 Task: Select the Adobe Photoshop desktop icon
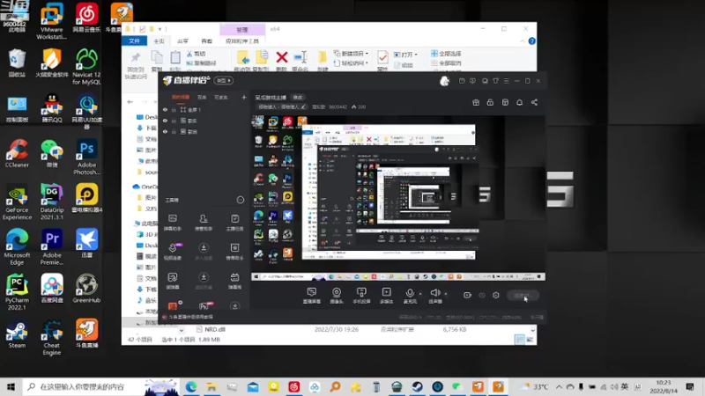point(86,158)
